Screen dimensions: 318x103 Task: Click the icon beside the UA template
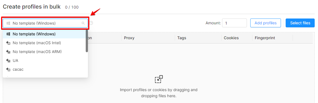[8, 60]
